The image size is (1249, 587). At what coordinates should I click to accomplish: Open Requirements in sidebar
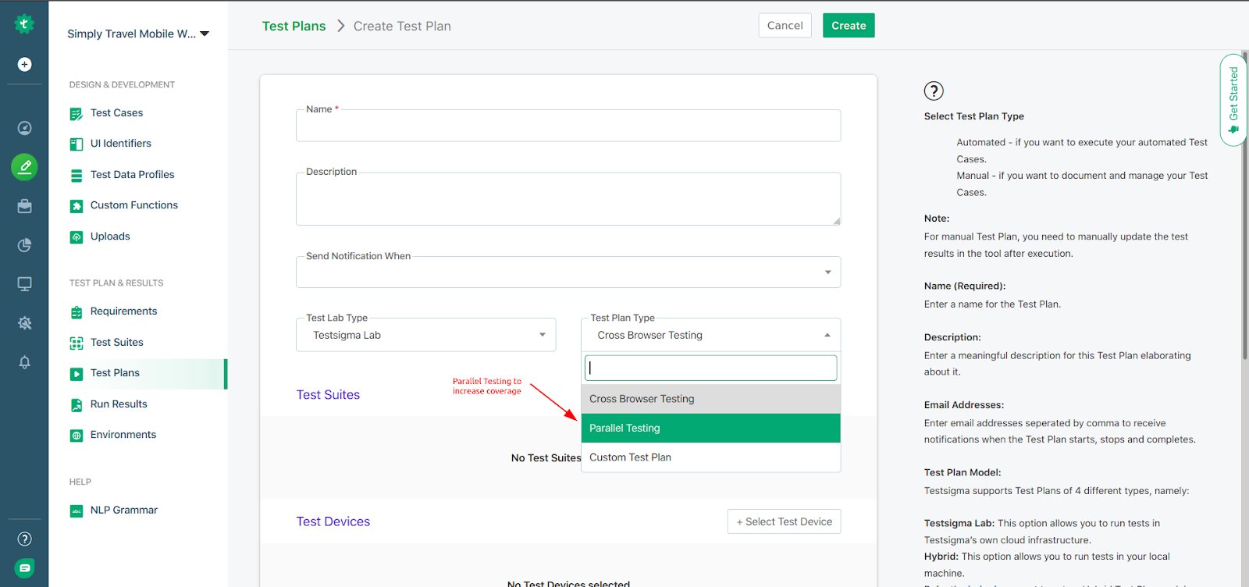pyautogui.click(x=123, y=311)
